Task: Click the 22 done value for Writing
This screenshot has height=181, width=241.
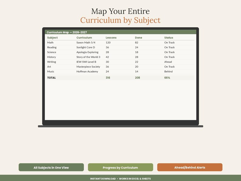Action: (137, 62)
